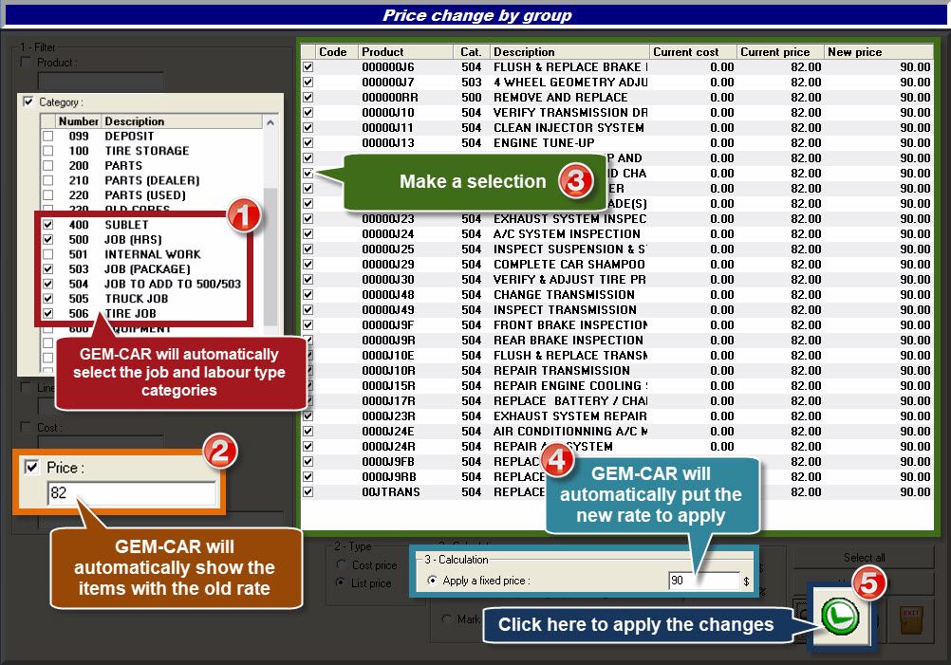Toggle the Price filter checkbox
The image size is (951, 665).
click(x=31, y=467)
